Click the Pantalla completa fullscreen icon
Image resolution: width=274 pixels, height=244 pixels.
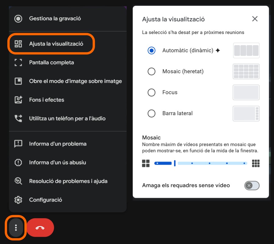18,63
